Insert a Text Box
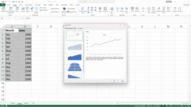 (149, 10)
